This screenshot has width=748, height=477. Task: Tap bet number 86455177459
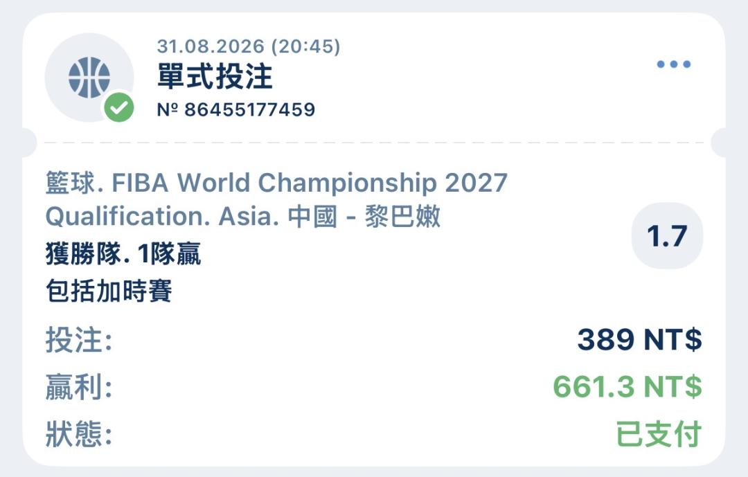click(x=236, y=109)
